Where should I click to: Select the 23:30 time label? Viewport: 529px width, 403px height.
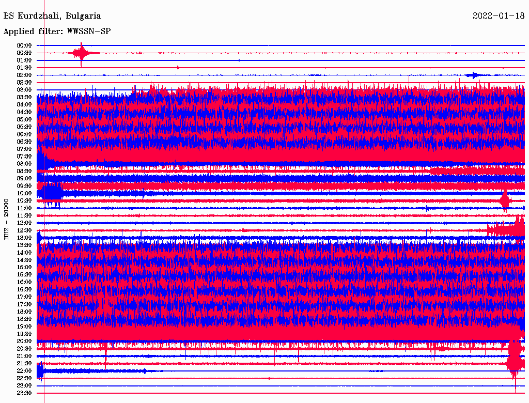(x=24, y=393)
